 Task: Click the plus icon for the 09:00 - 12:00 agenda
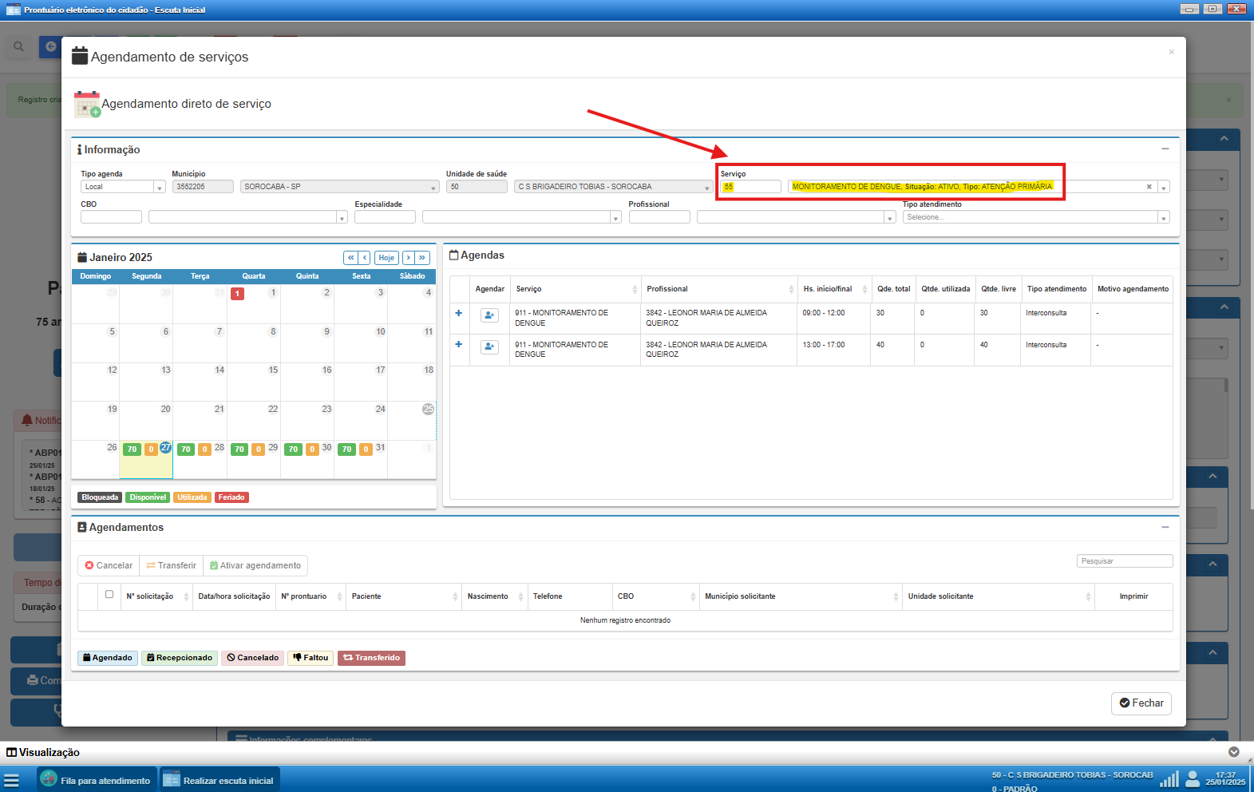coord(459,314)
